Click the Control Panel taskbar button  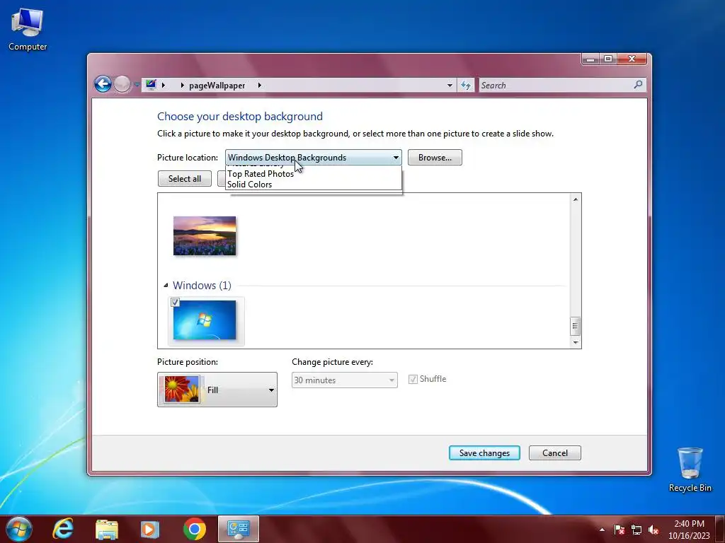point(239,529)
